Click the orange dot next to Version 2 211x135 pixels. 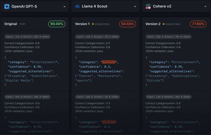(164, 24)
